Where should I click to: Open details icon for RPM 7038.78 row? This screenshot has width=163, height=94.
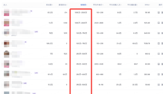pyautogui.click(x=159, y=43)
